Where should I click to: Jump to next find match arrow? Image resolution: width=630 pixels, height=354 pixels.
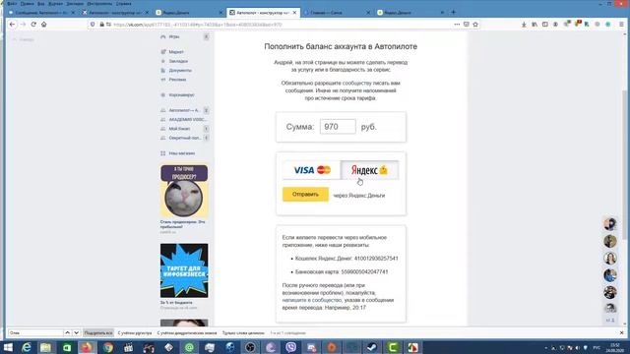click(76, 332)
